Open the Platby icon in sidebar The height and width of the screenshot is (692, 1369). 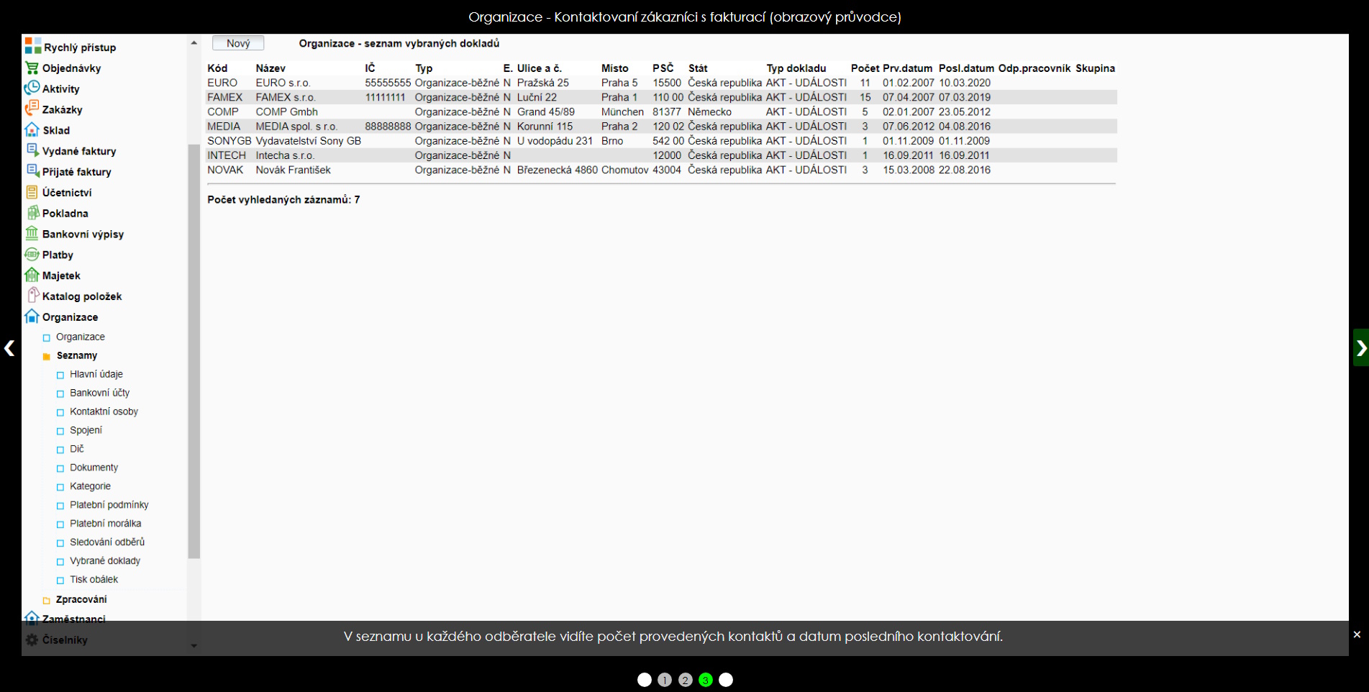pos(32,255)
